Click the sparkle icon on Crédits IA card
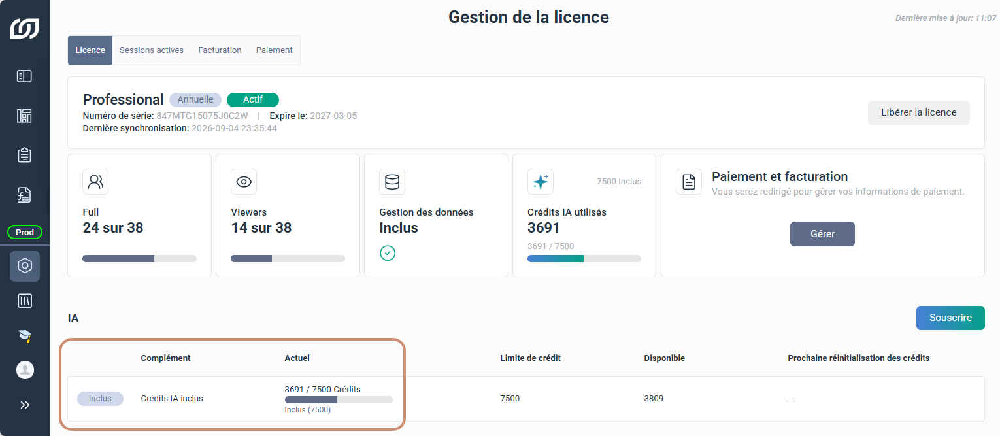 [x=541, y=182]
